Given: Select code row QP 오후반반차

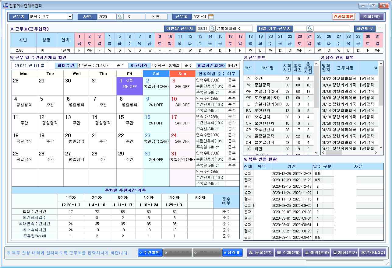Looking at the screenshot, I should point(278,130).
